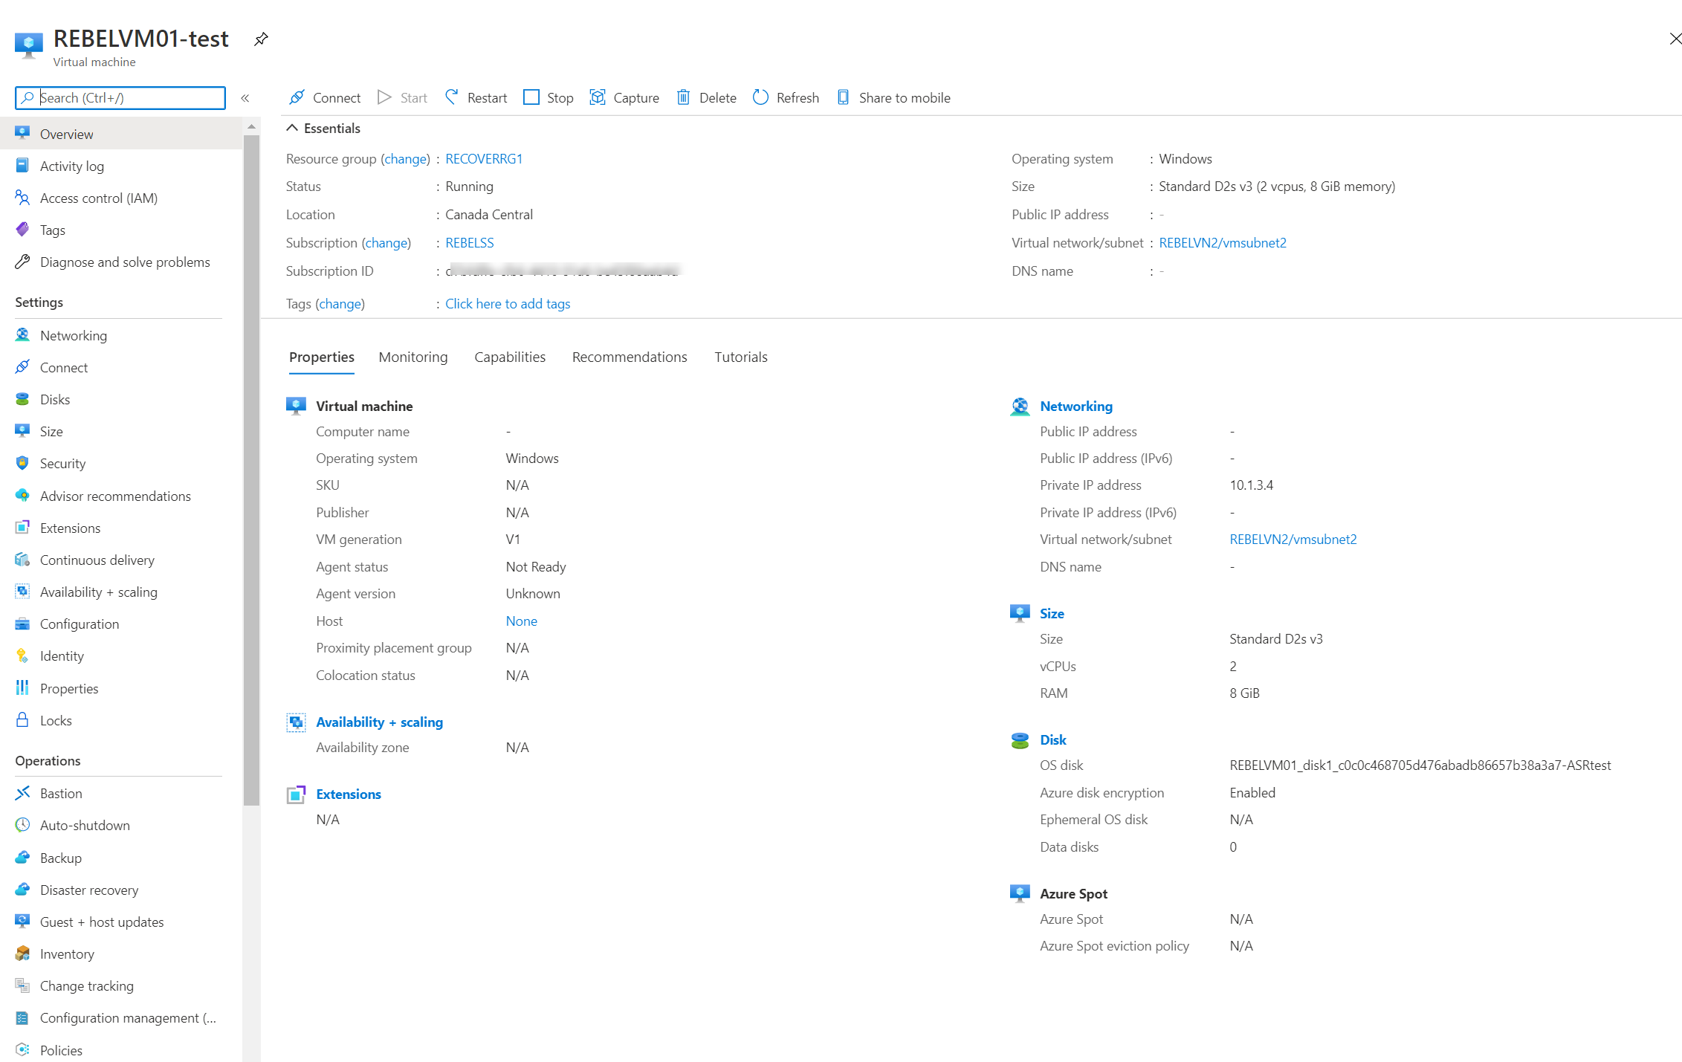Image resolution: width=1682 pixels, height=1062 pixels.
Task: Click the Policies icon
Action: [22, 1050]
